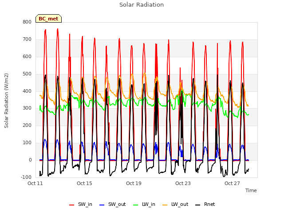The width and height of the screenshot is (284, 213).
Task: Click the blue SW_out legend swatch
Action: tap(102, 205)
